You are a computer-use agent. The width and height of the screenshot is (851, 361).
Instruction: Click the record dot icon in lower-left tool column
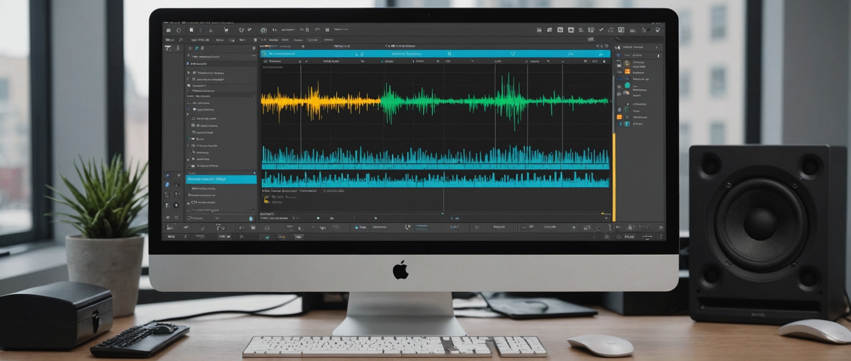(176, 205)
